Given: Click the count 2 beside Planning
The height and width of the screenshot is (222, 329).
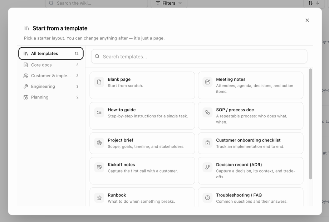Looking at the screenshot, I should pyautogui.click(x=78, y=97).
